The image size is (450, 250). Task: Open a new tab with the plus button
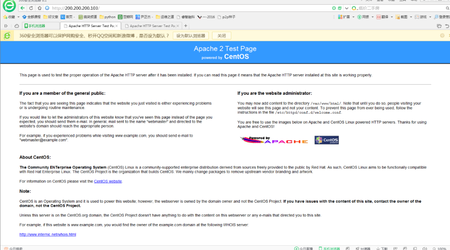(186, 26)
